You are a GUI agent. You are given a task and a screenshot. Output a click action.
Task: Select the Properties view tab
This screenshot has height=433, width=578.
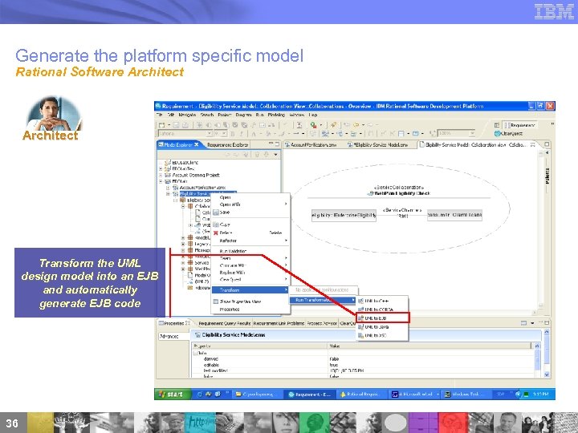[x=174, y=323]
